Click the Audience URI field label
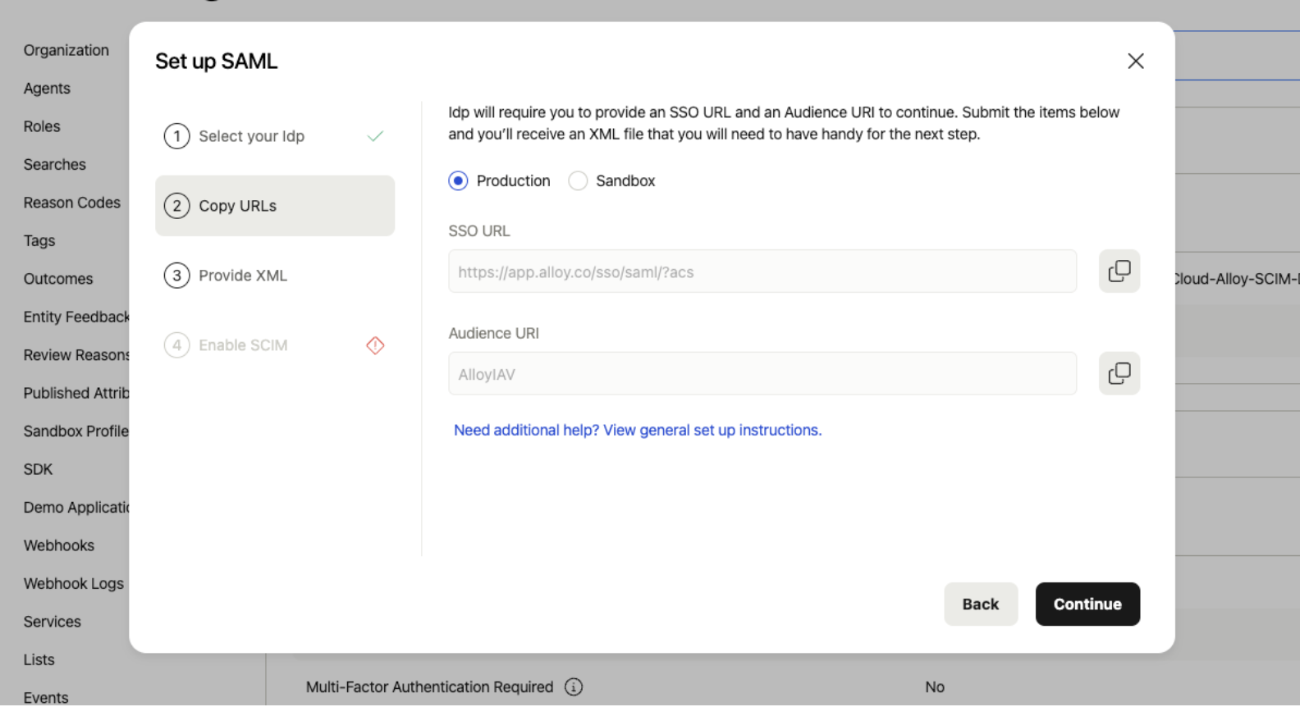Image resolution: width=1300 pixels, height=707 pixels. point(494,334)
